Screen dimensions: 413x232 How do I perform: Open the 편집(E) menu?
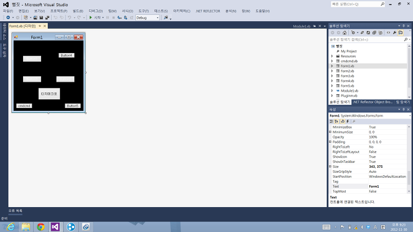[24, 11]
